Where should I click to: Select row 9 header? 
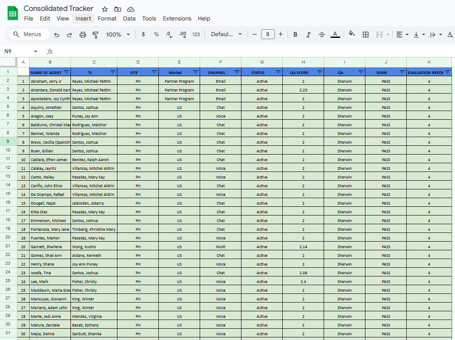[x=8, y=141]
